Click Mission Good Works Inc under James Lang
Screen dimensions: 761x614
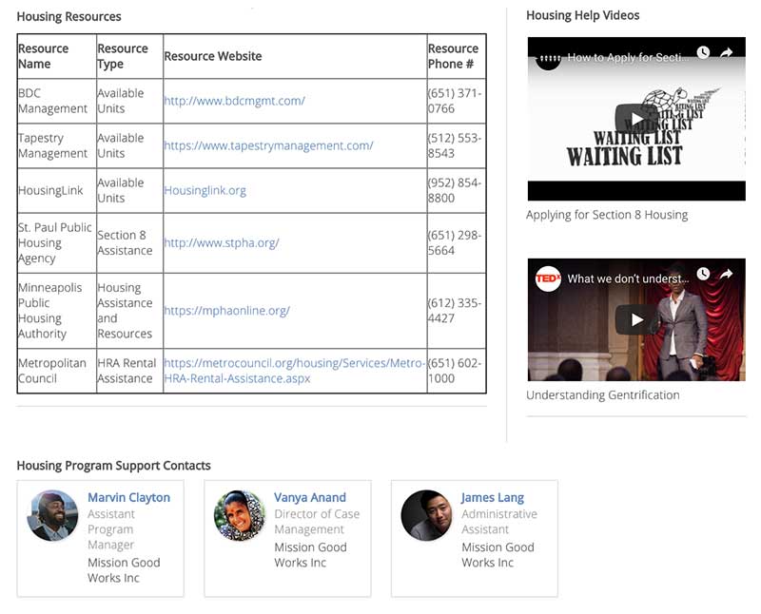[498, 555]
